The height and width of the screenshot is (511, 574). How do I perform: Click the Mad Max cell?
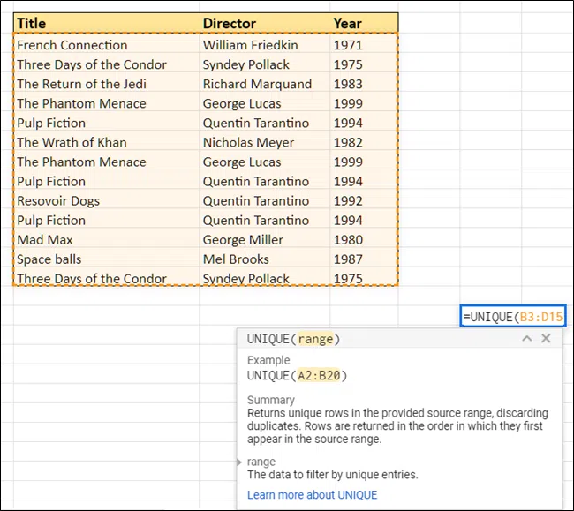(106, 239)
